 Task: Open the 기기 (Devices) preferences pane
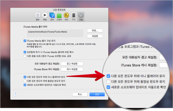(74, 16)
